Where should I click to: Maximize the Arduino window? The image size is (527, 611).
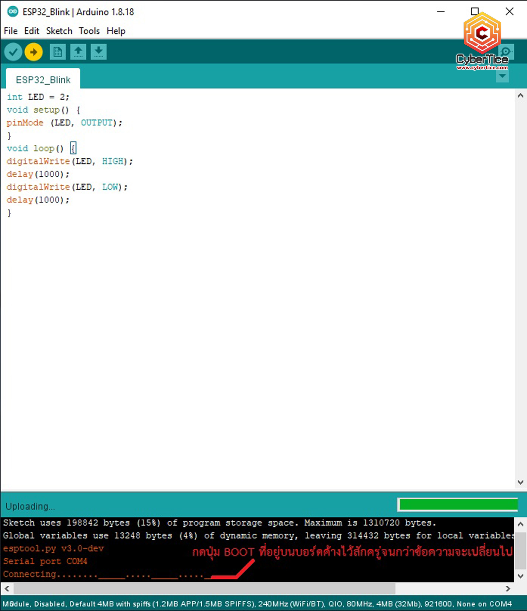pos(475,12)
